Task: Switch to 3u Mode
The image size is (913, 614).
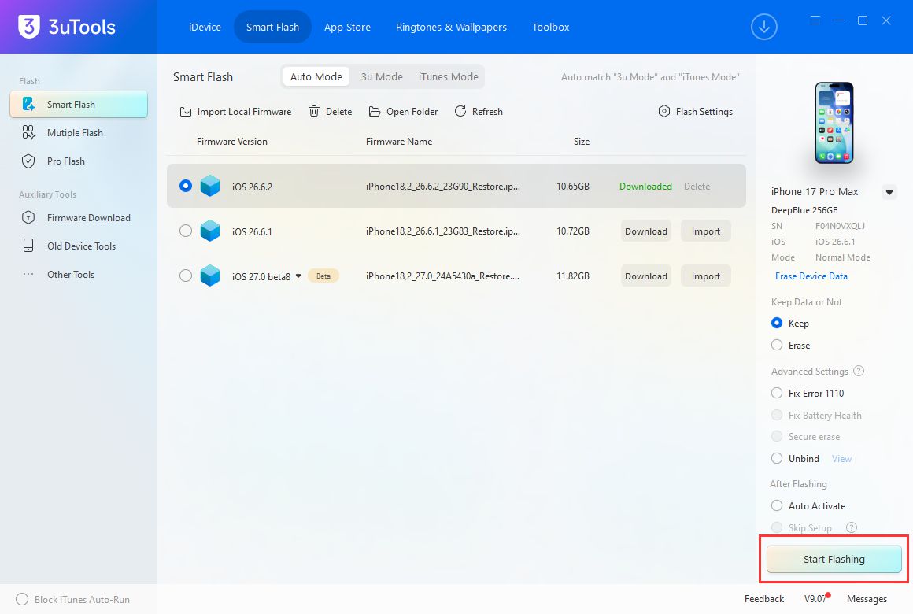Action: [382, 76]
